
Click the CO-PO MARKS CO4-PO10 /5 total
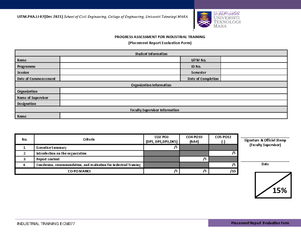click(x=194, y=171)
